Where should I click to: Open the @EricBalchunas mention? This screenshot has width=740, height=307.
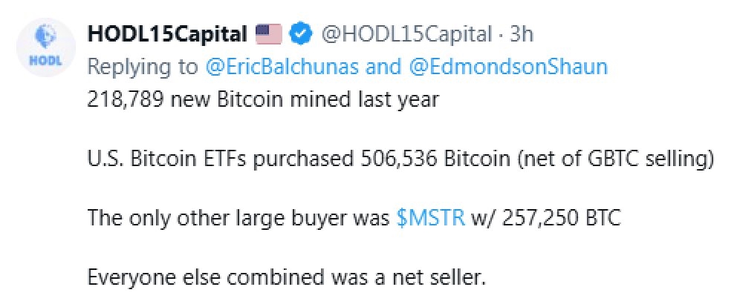pyautogui.click(x=283, y=67)
